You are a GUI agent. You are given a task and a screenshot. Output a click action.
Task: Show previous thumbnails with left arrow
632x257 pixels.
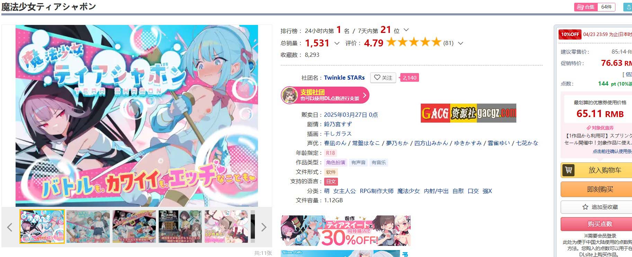pos(10,227)
